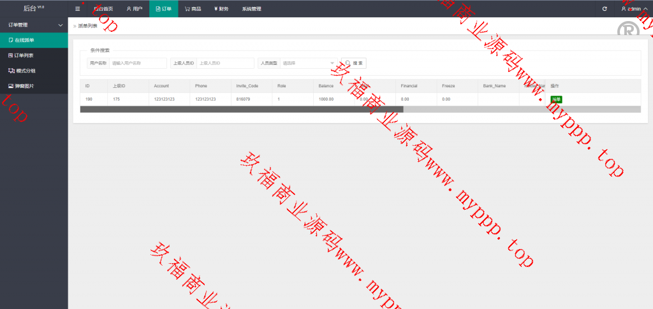Focus the 上级人员ID input field
Viewport: 653px width, 309px height.
coord(225,63)
